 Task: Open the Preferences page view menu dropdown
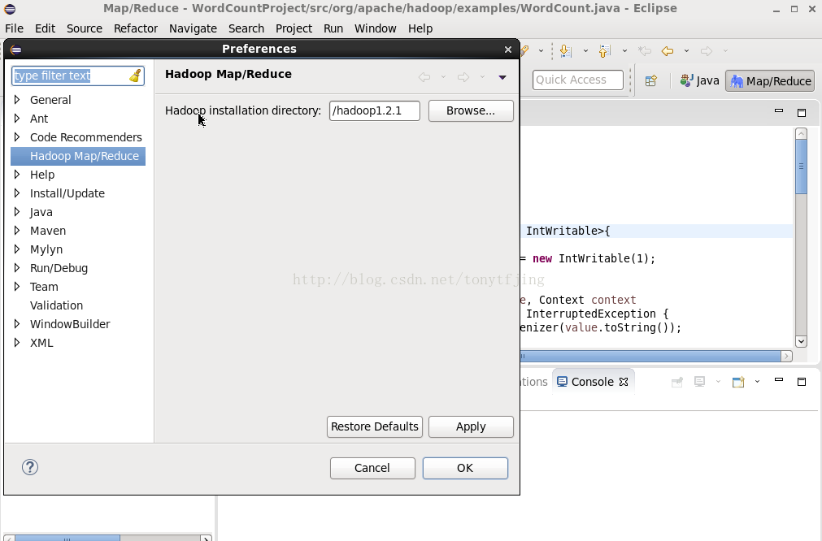click(502, 77)
